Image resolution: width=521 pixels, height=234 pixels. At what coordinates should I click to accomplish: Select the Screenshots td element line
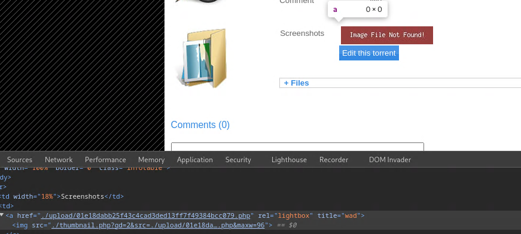point(62,196)
